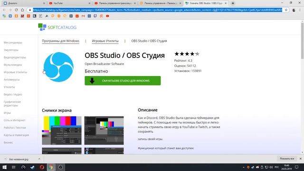Image resolution: width=304 pixels, height=171 pixels.
Task: Open Утилиты category in sidebar
Action: (9, 87)
